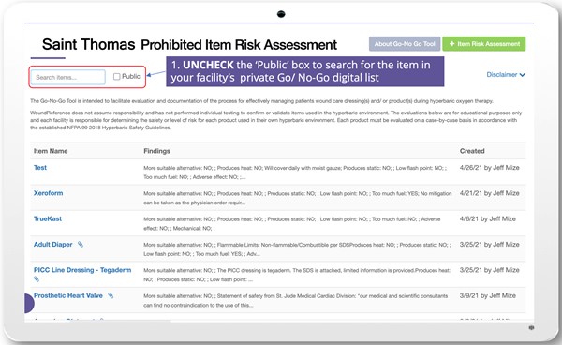Toggle the Public checkbox

pyautogui.click(x=116, y=76)
